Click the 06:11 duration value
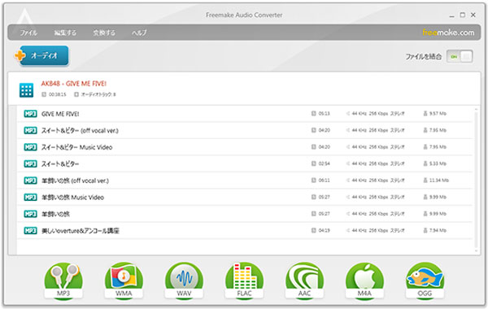Viewport: 488px width, 309px height. pos(325,181)
